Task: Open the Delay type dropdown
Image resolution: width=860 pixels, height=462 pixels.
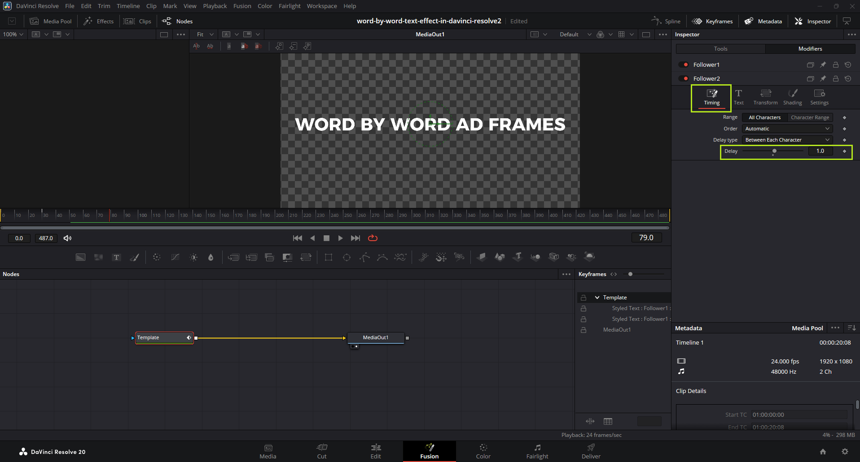Action: click(787, 140)
